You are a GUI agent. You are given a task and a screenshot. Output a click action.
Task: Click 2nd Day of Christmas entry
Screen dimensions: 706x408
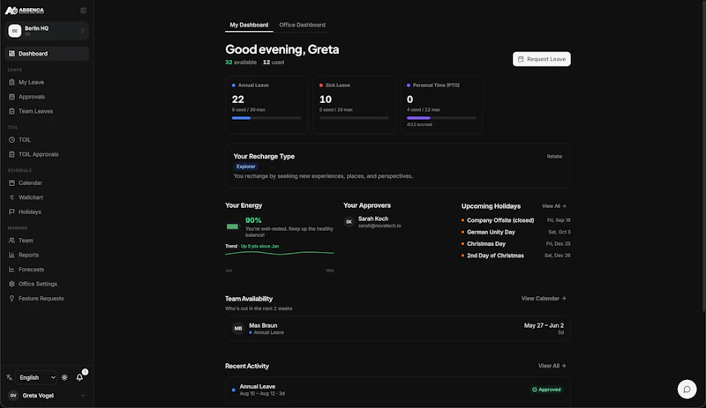tap(495, 256)
